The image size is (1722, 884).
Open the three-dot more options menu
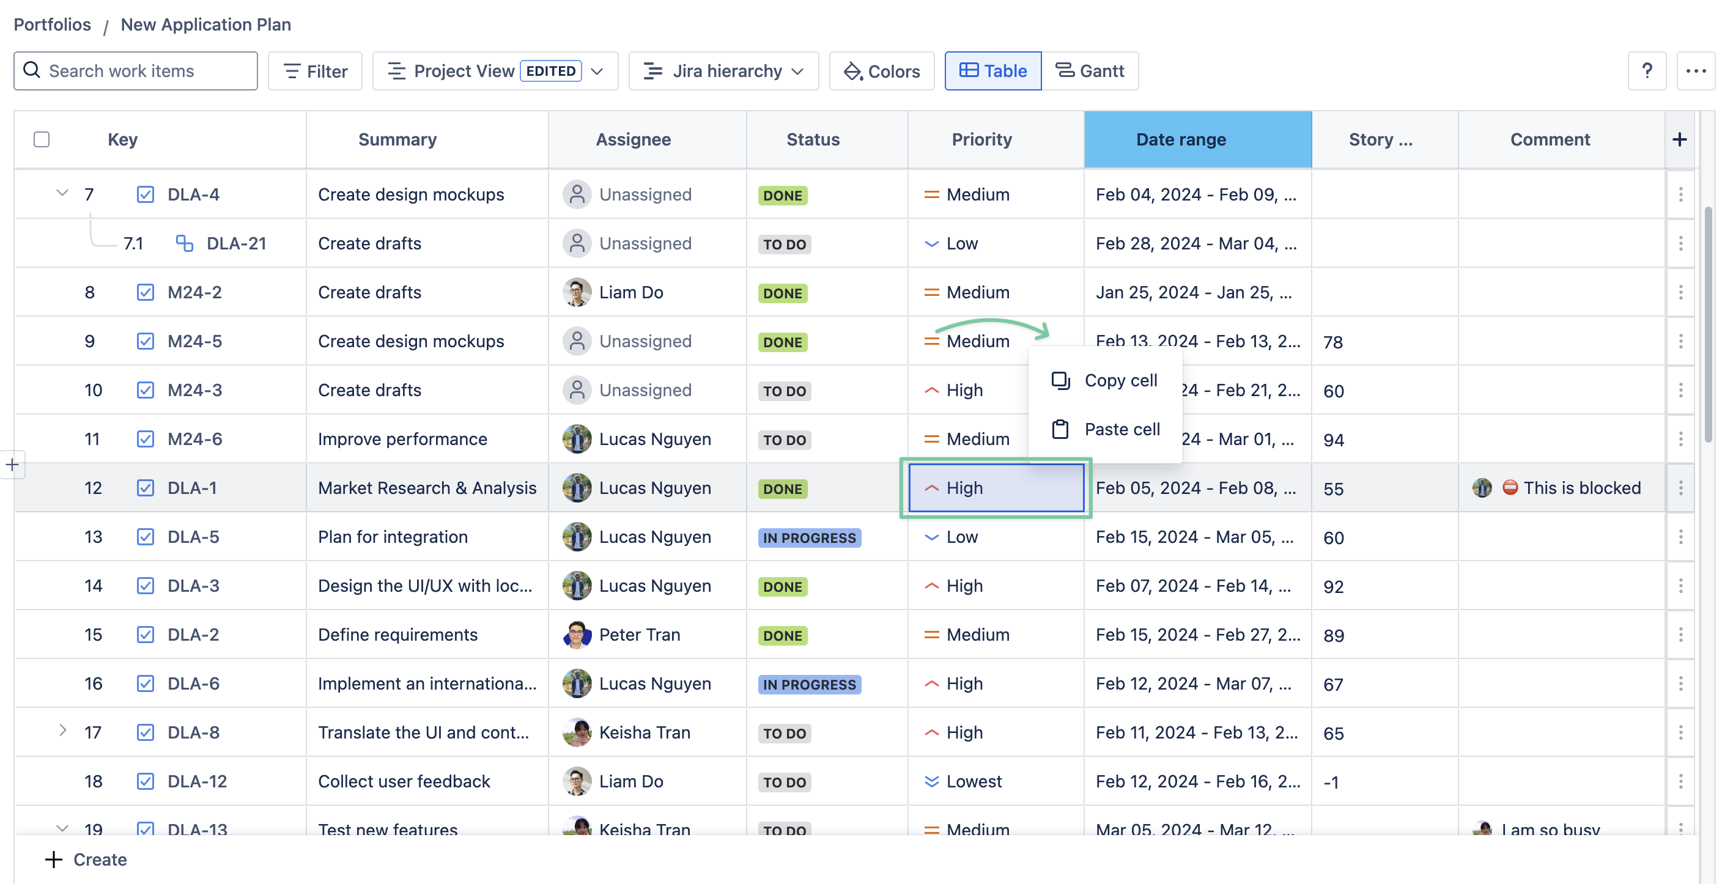1695,71
